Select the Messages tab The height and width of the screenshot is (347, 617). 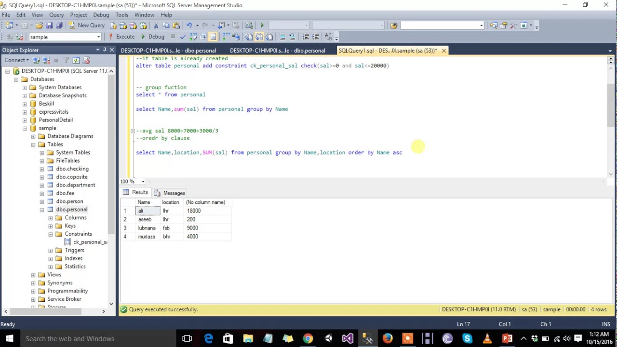pos(170,193)
